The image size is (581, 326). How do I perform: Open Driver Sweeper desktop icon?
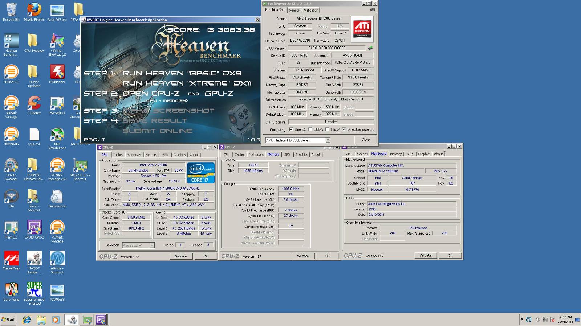coord(11,169)
